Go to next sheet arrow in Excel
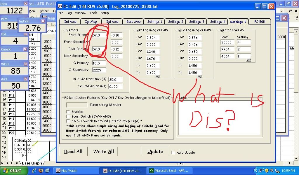299x175 pixels. (x=12, y=163)
